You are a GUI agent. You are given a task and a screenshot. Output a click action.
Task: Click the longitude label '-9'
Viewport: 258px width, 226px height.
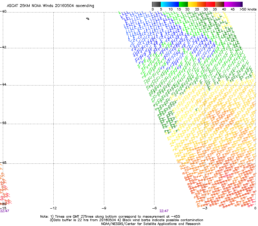pyautogui.click(x=104, y=208)
